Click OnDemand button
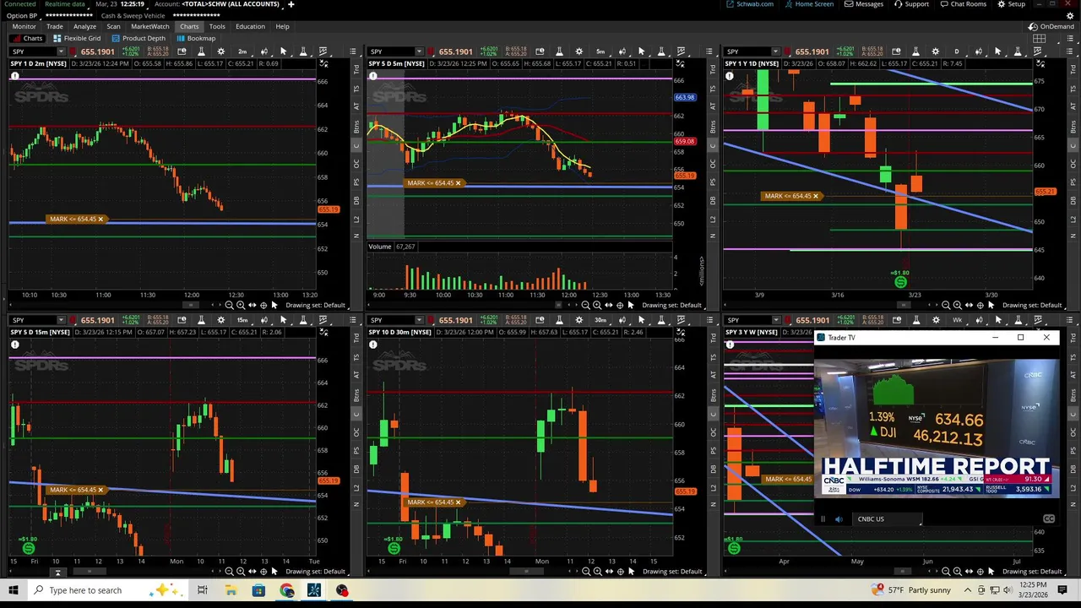This screenshot has width=1081, height=608. [x=1051, y=26]
